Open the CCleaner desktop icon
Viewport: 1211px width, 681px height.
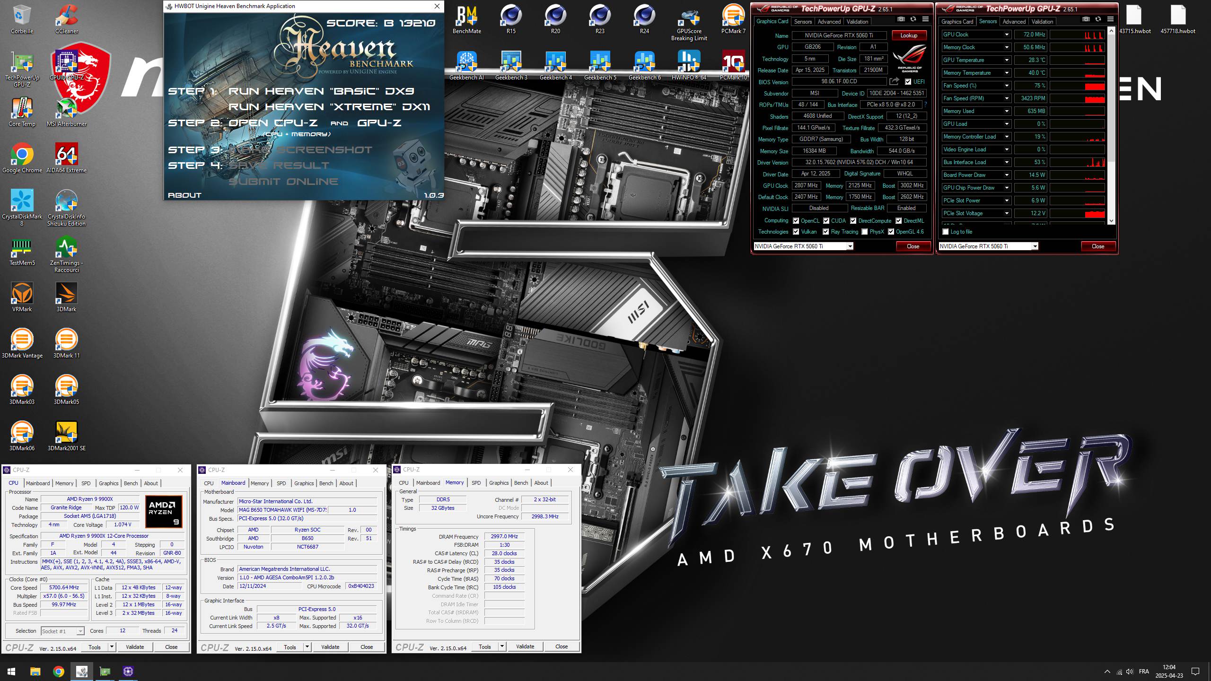click(67, 19)
